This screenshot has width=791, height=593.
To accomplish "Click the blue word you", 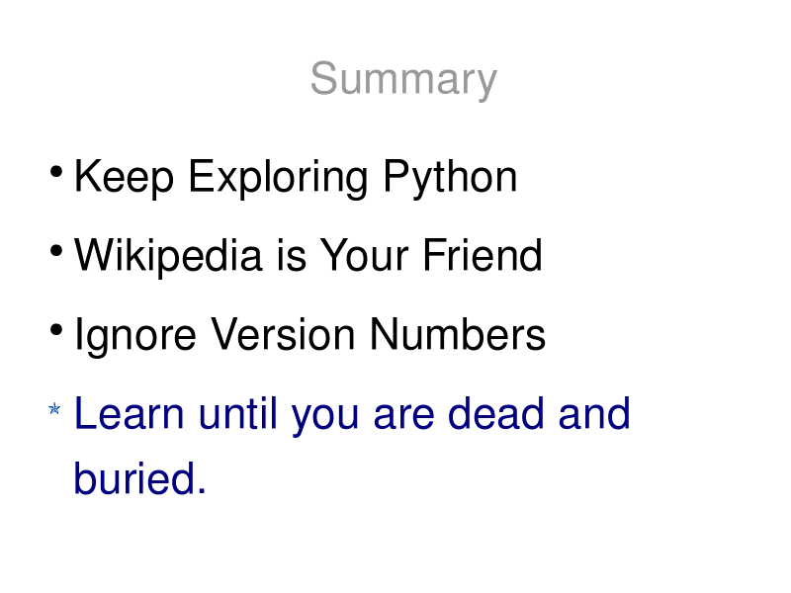I will click(x=325, y=418).
